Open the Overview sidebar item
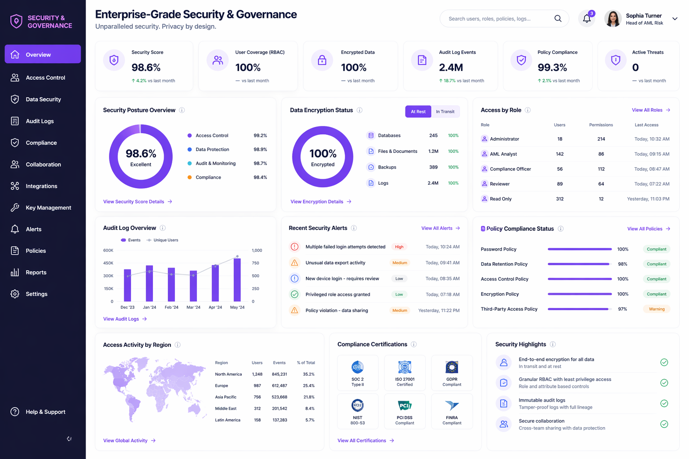Image resolution: width=689 pixels, height=459 pixels. [43, 54]
